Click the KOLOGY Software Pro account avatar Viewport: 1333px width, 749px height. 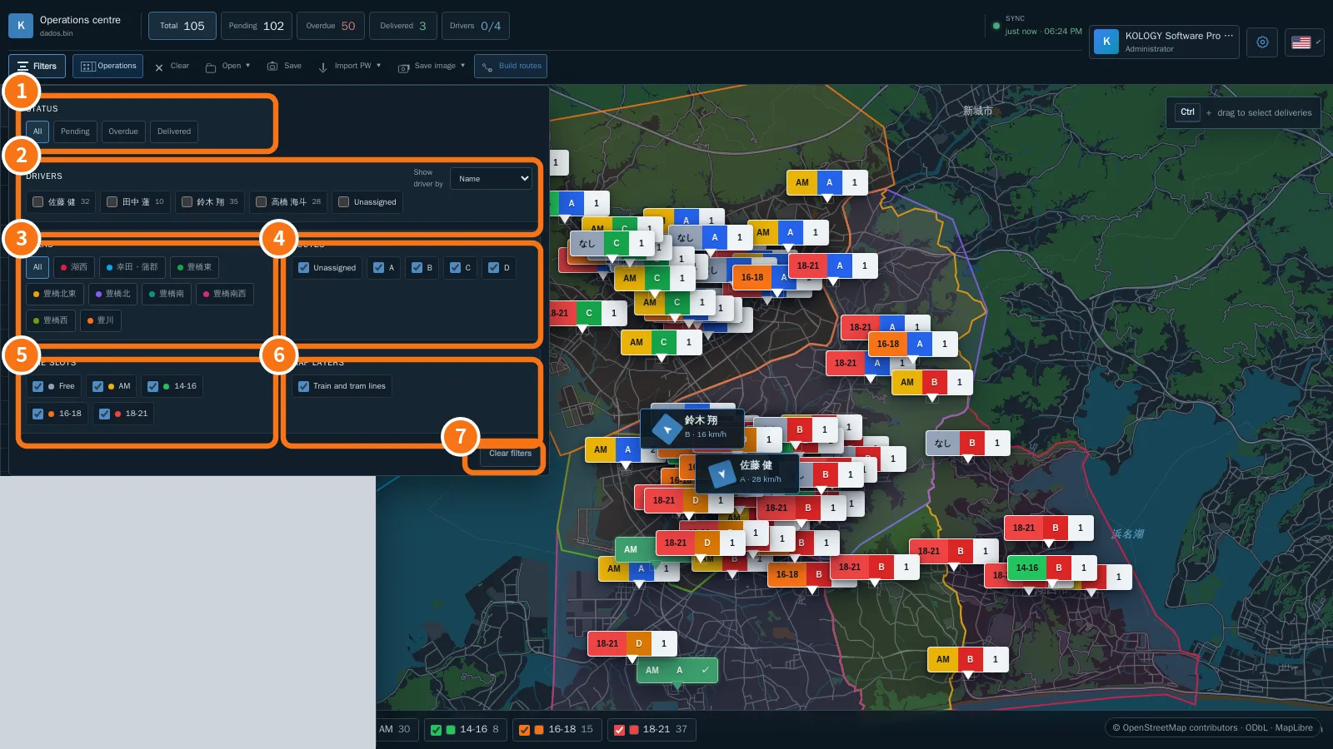click(x=1106, y=42)
